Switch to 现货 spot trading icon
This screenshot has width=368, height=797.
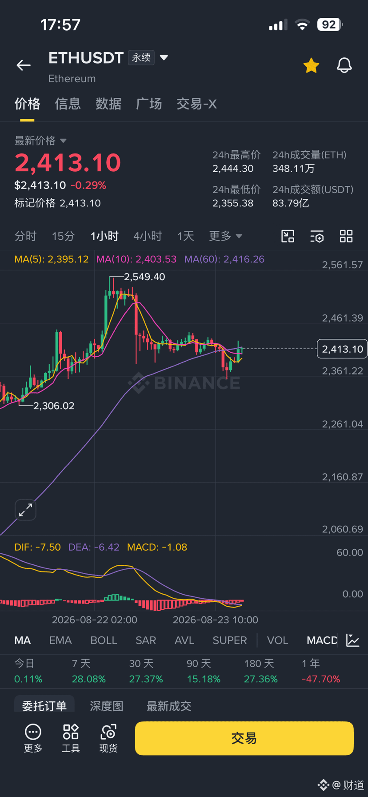tap(108, 738)
